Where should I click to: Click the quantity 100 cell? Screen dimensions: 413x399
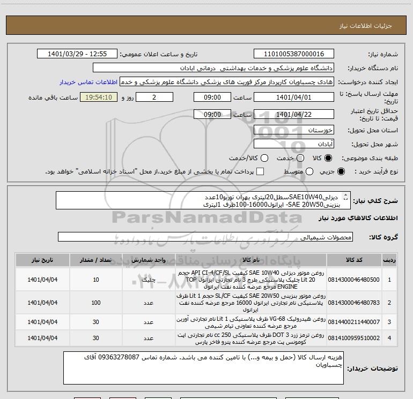tap(96, 303)
